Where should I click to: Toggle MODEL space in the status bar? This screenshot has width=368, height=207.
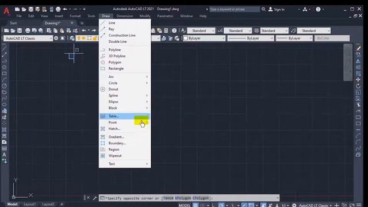pyautogui.click(x=185, y=205)
